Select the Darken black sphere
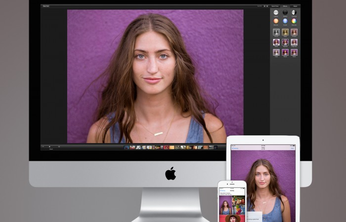Image resolution: width=346 pixels, height=222 pixels. (x=285, y=12)
